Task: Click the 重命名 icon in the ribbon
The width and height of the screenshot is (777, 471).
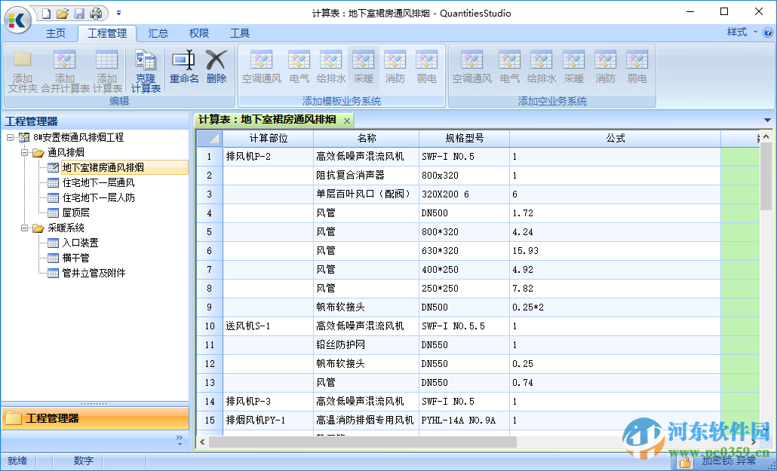Action: (184, 68)
